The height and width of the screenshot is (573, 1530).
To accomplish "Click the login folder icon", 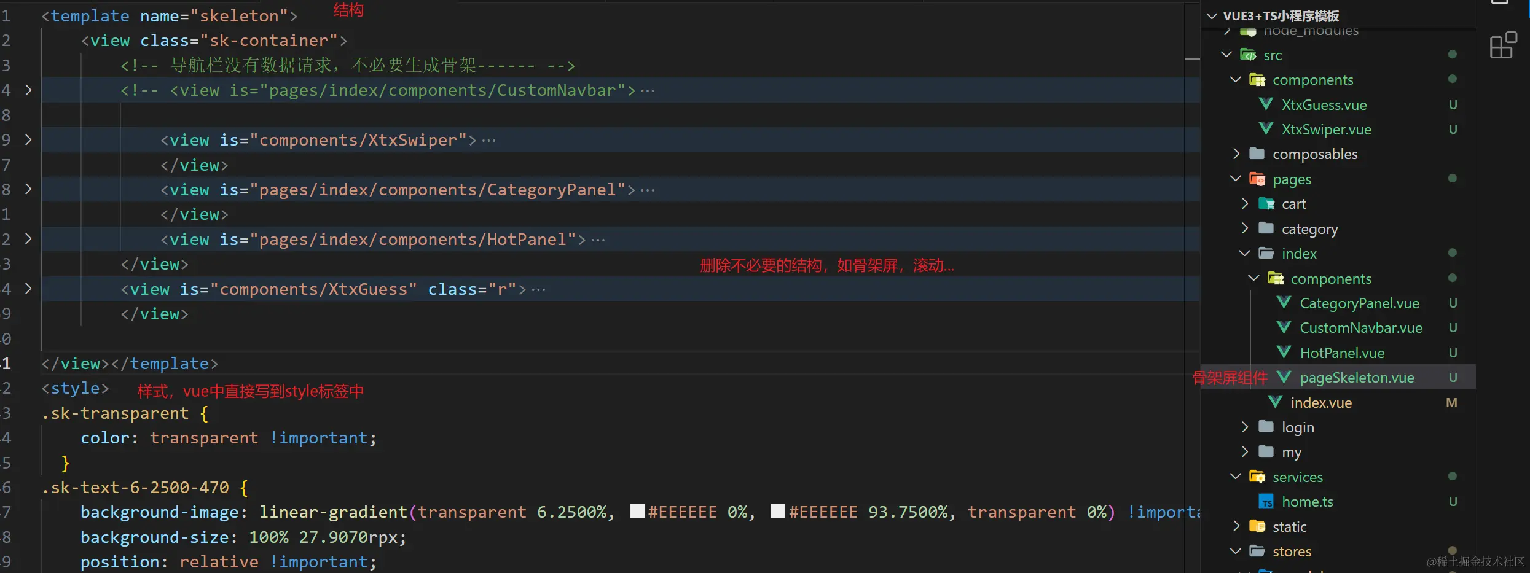I will 1266,427.
